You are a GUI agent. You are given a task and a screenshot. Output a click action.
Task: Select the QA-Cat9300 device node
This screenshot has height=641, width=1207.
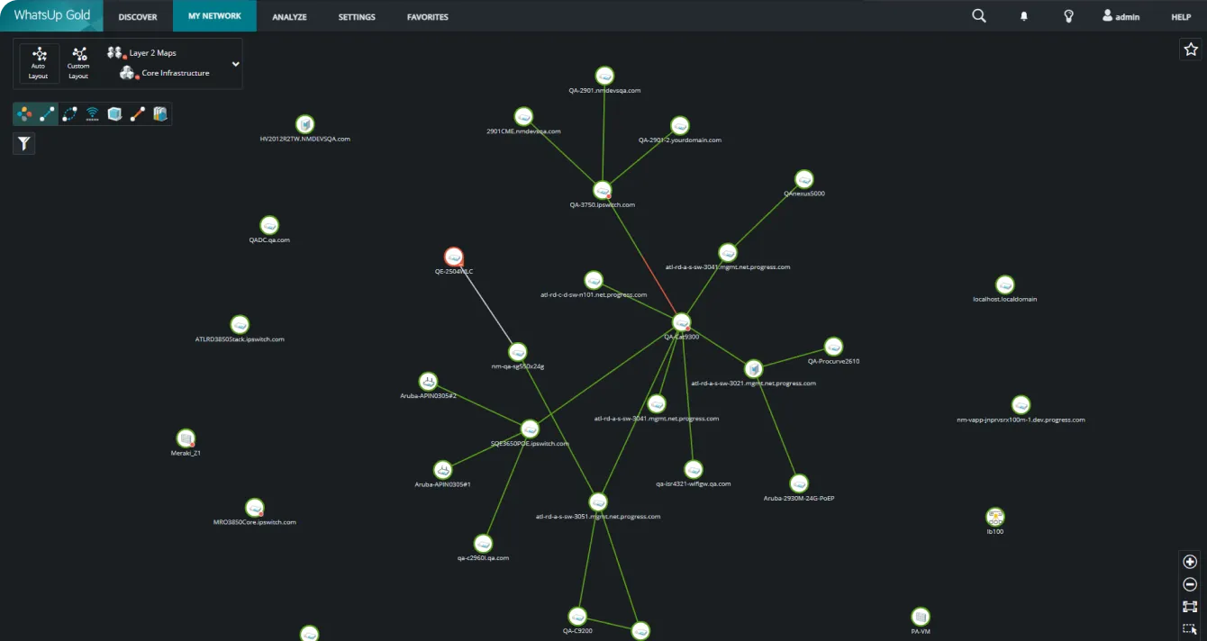(x=682, y=322)
